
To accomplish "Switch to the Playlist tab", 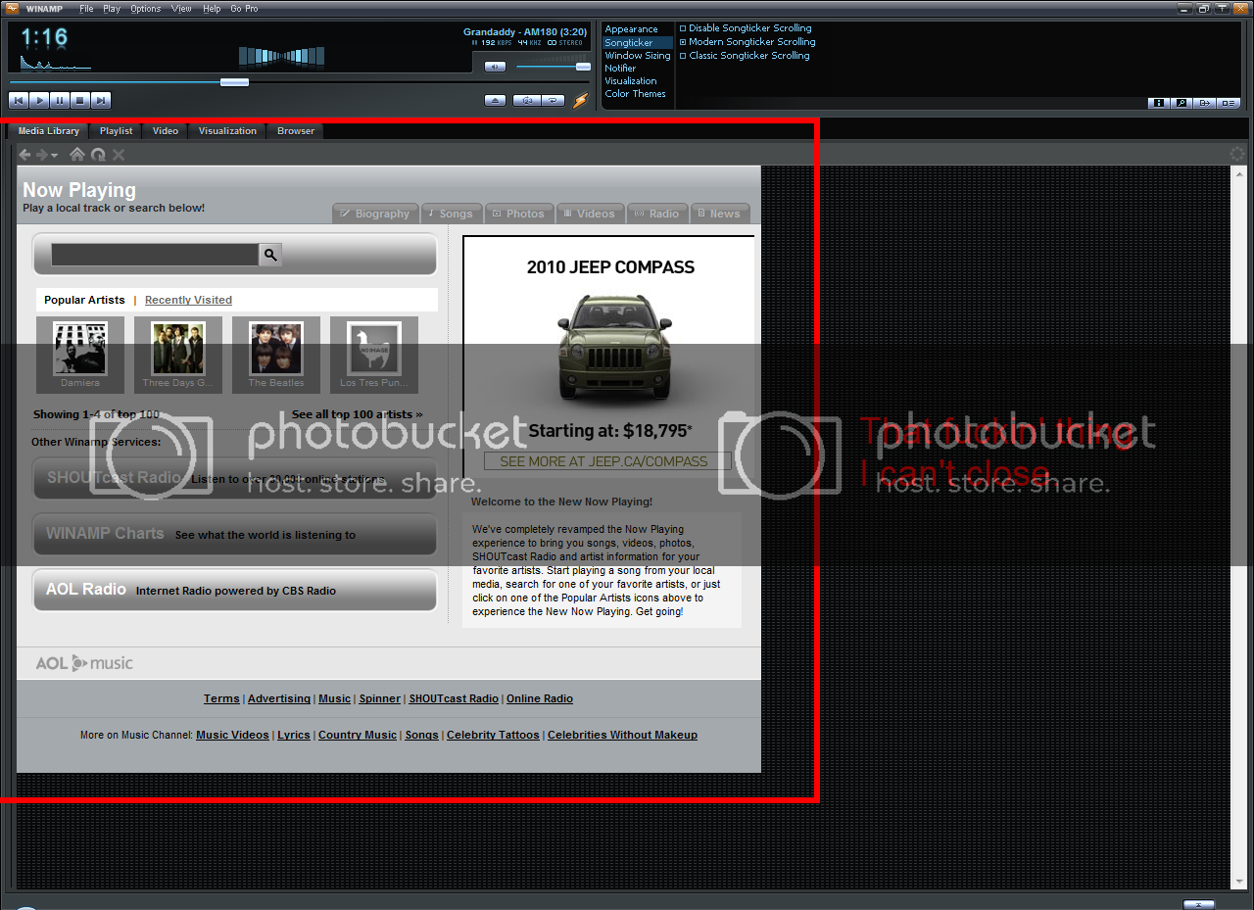I will tap(116, 131).
